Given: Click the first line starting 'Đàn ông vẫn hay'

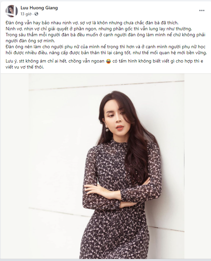Looking at the screenshot, I should (92, 23).
